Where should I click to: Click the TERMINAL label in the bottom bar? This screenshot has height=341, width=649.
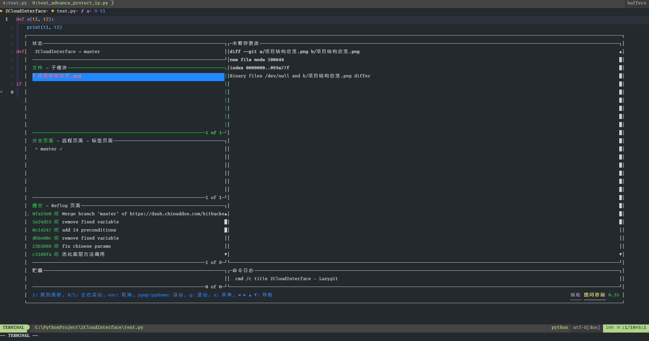coord(14,327)
